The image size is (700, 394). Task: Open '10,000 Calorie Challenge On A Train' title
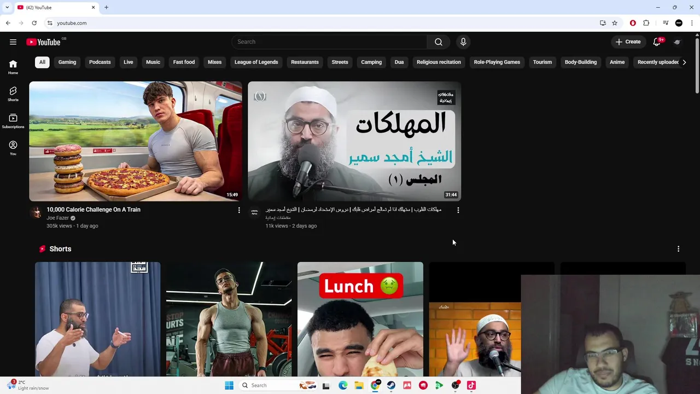[x=94, y=210]
